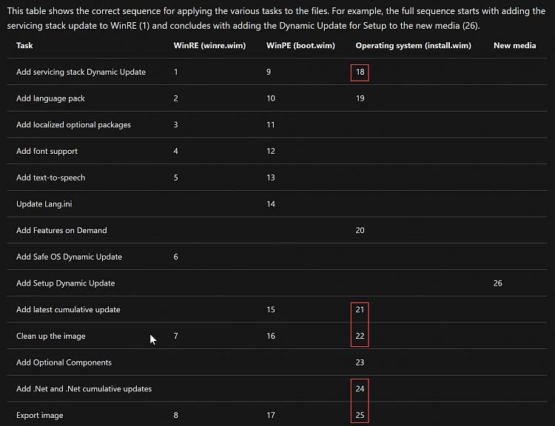This screenshot has width=555, height=426.
Task: Click number 26 in New media column
Action: (x=498, y=283)
